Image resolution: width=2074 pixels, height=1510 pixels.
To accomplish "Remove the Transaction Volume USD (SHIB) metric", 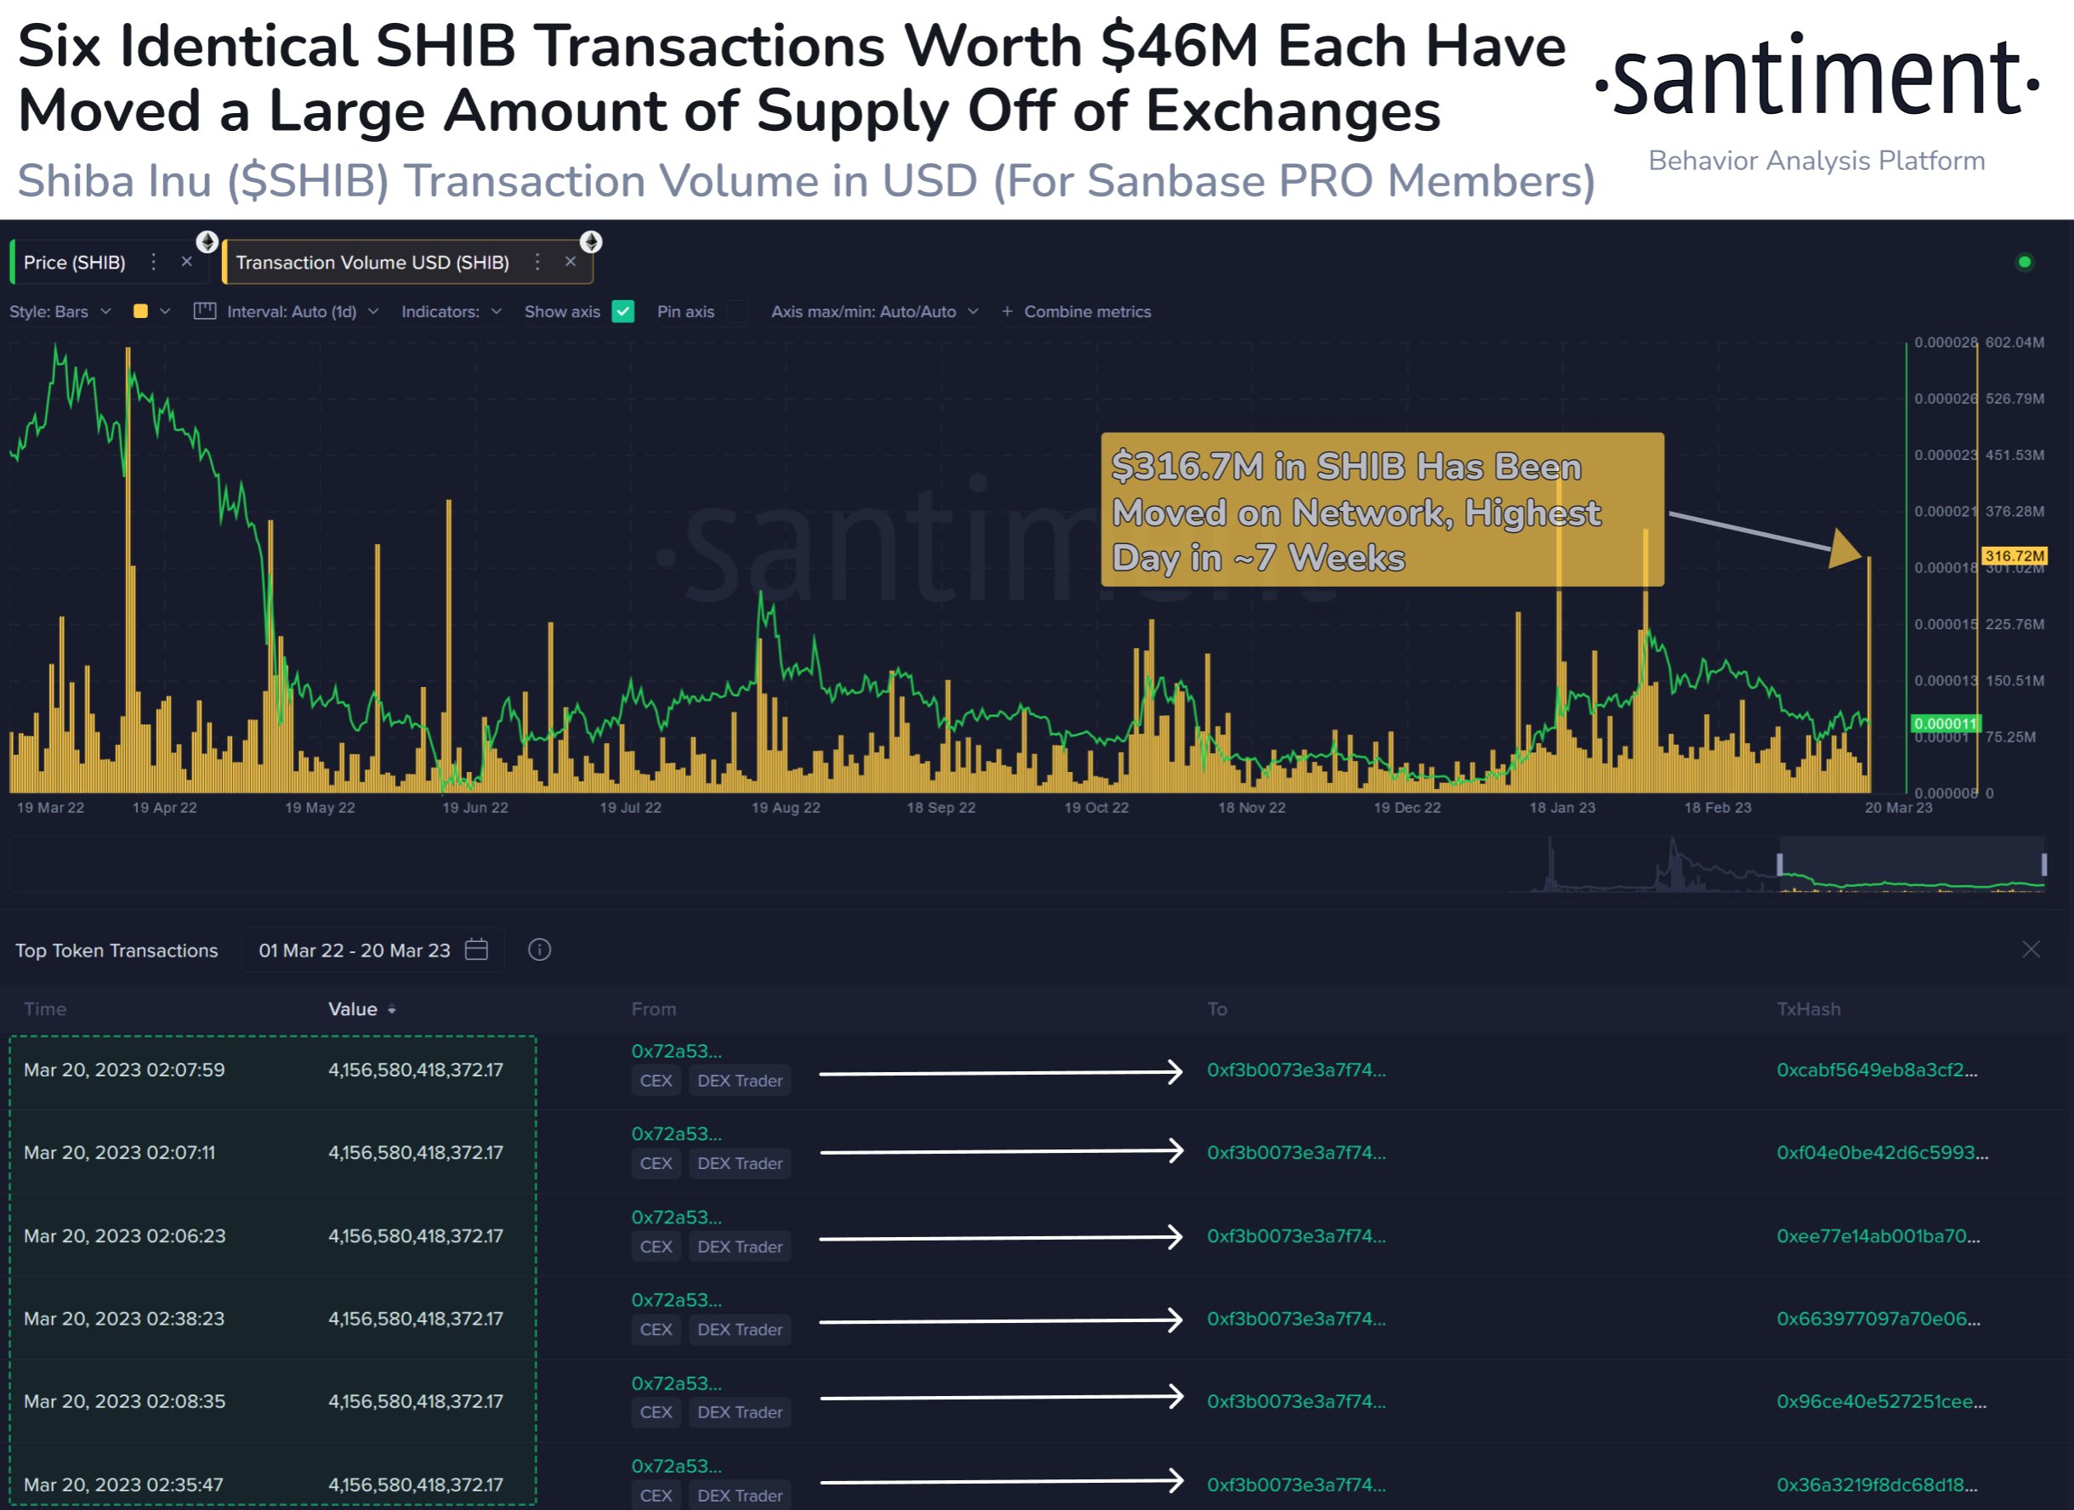I will click(x=571, y=262).
